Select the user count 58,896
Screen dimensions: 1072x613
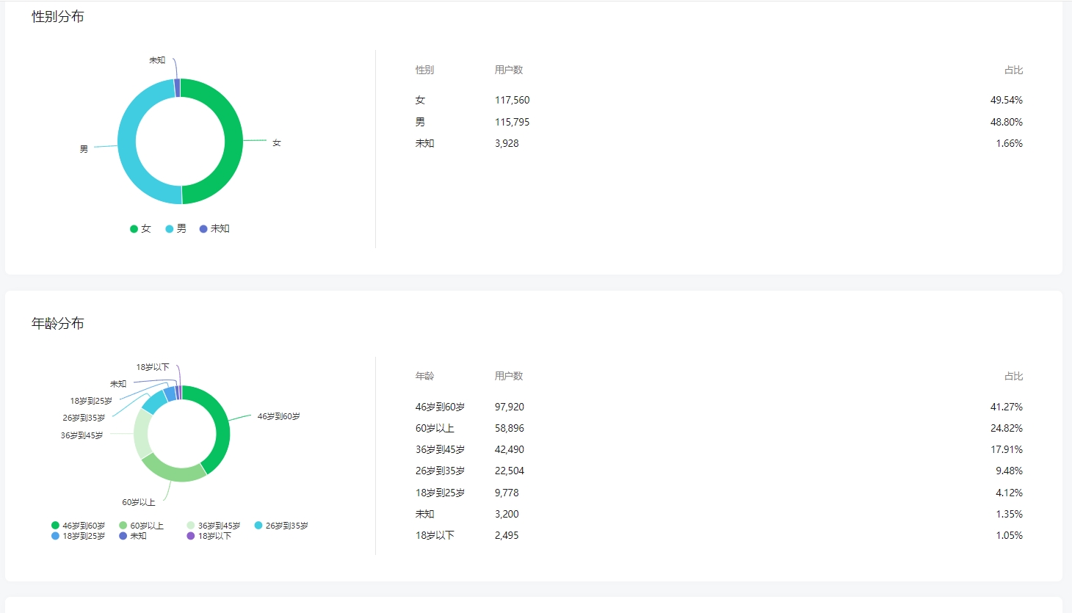click(510, 428)
